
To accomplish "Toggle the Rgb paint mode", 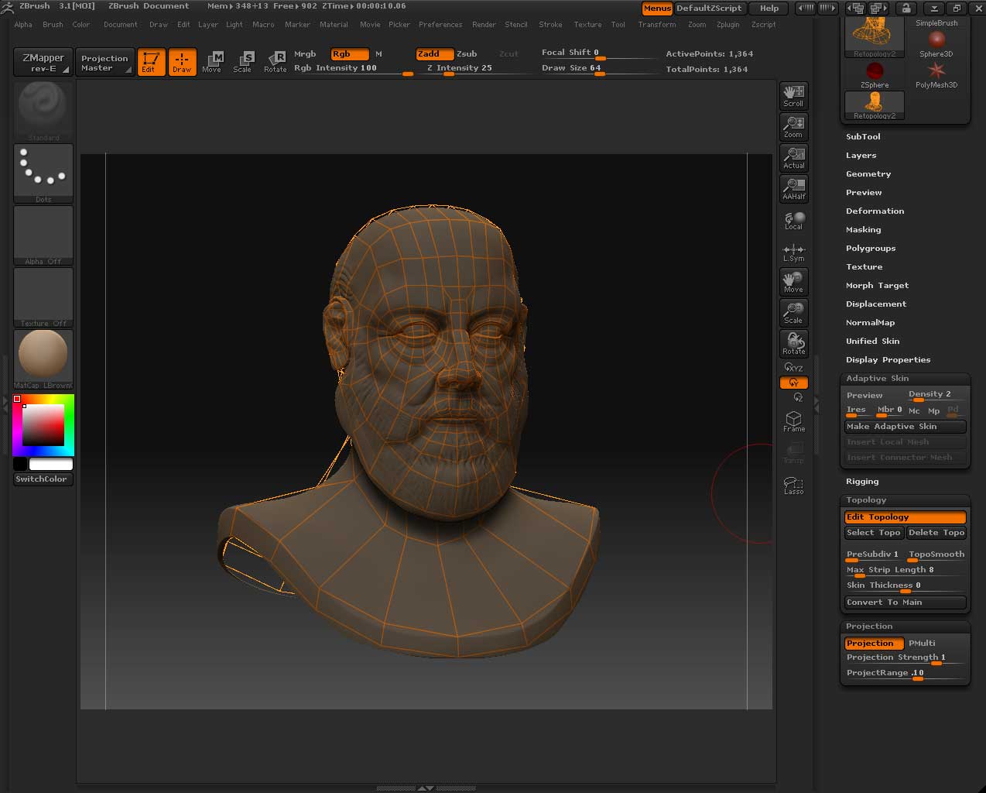I will [349, 53].
